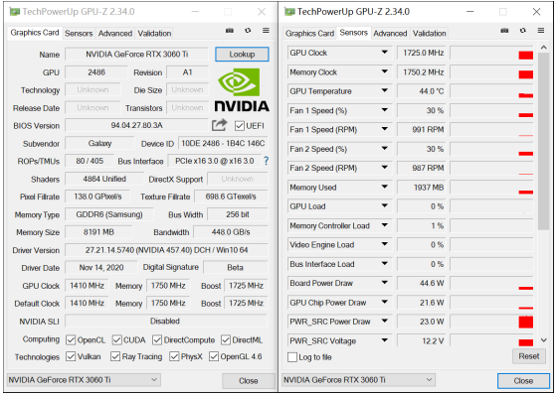Screen dimensions: 558x394
Task: Click the sensors list vertical scrollbar thumb
Action: tap(543, 141)
